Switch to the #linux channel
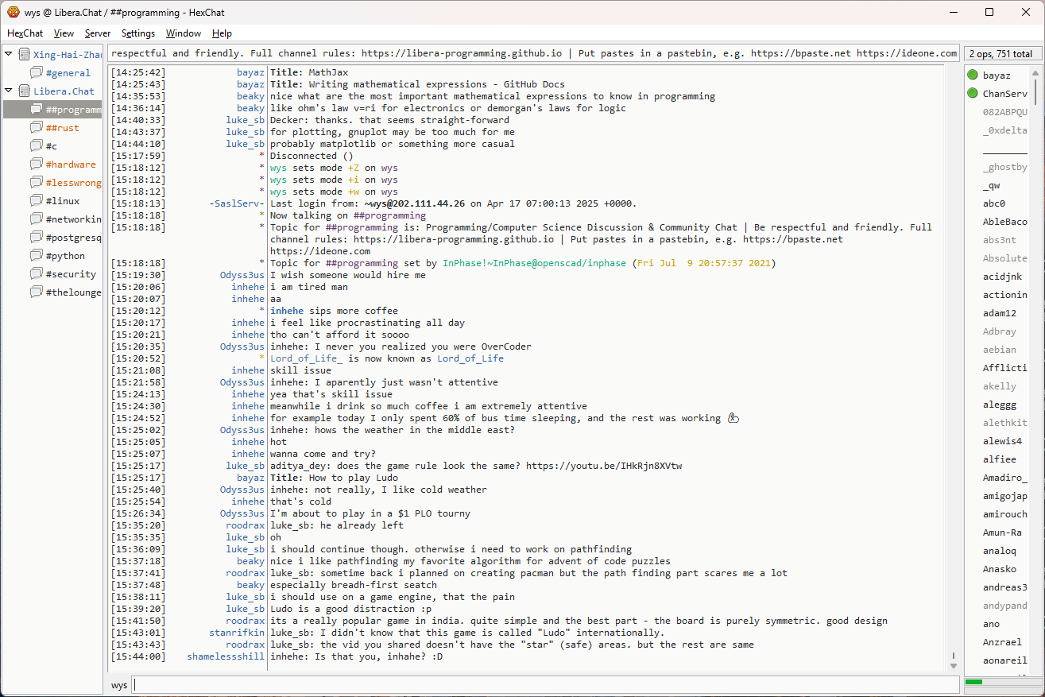1045x697 pixels. (x=62, y=201)
